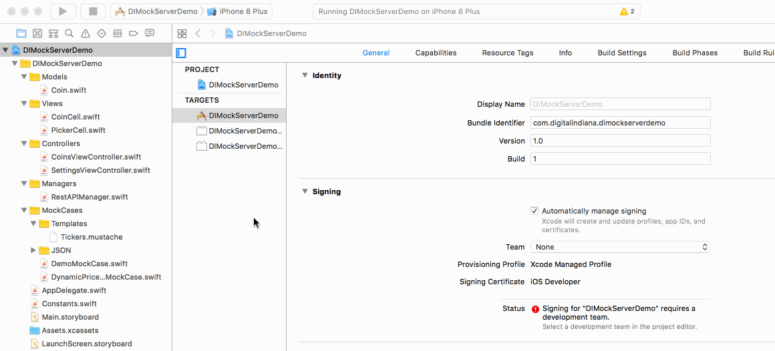The width and height of the screenshot is (775, 351).
Task: Expand the JSON folder
Action: [33, 250]
